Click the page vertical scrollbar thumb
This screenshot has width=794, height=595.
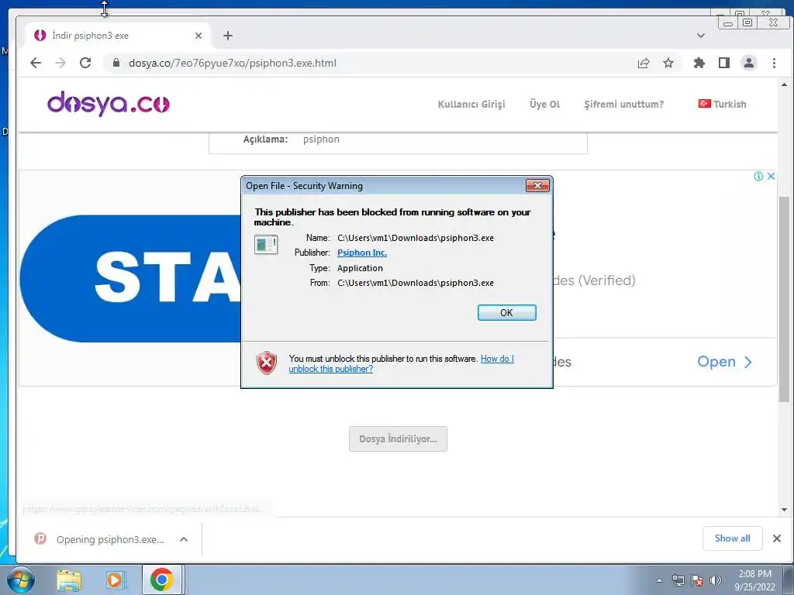coord(784,298)
